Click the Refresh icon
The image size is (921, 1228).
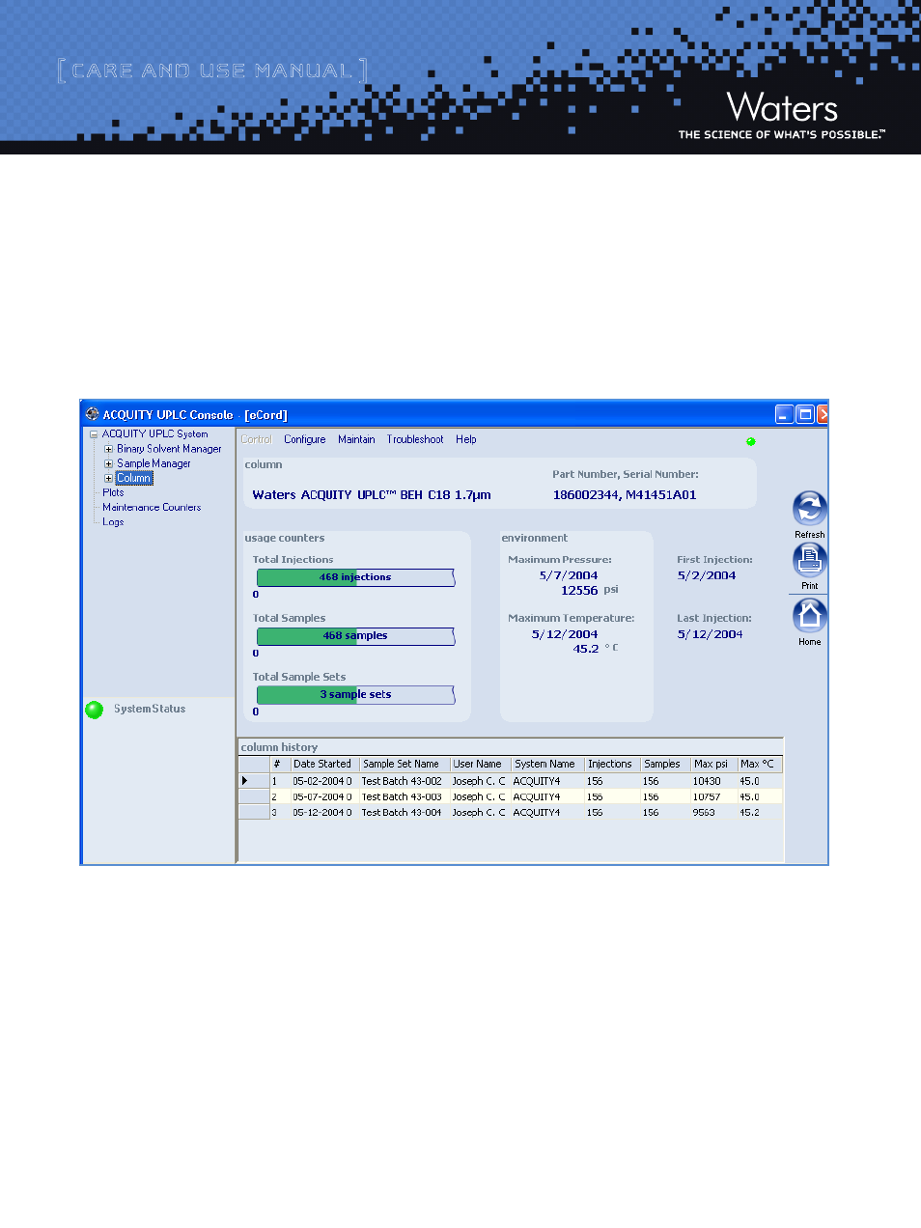pos(809,509)
